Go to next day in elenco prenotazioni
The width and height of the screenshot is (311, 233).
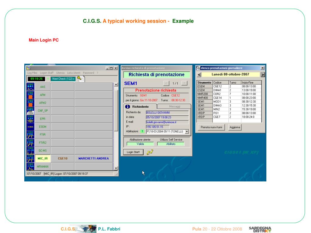[x=263, y=75]
